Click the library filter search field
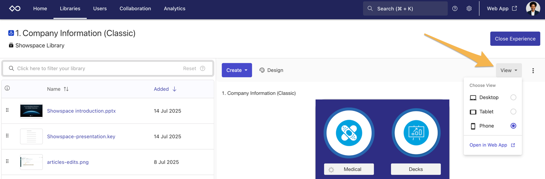Viewport: 545px width, 179px height. click(97, 69)
